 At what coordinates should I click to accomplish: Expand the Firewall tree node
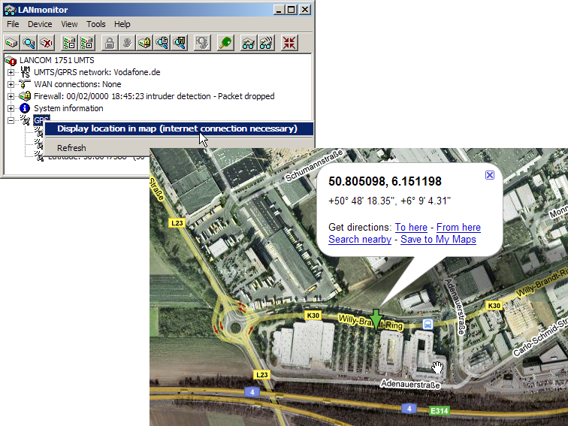(11, 96)
